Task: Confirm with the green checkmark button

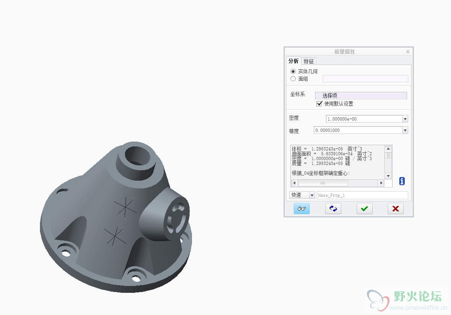Action: tap(364, 209)
